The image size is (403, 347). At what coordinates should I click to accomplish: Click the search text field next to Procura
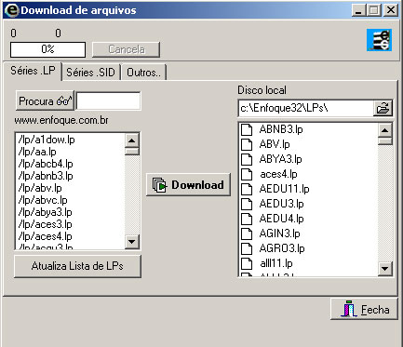click(108, 100)
